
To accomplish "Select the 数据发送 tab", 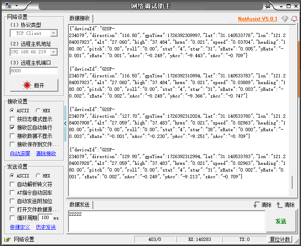I will [79, 205].
